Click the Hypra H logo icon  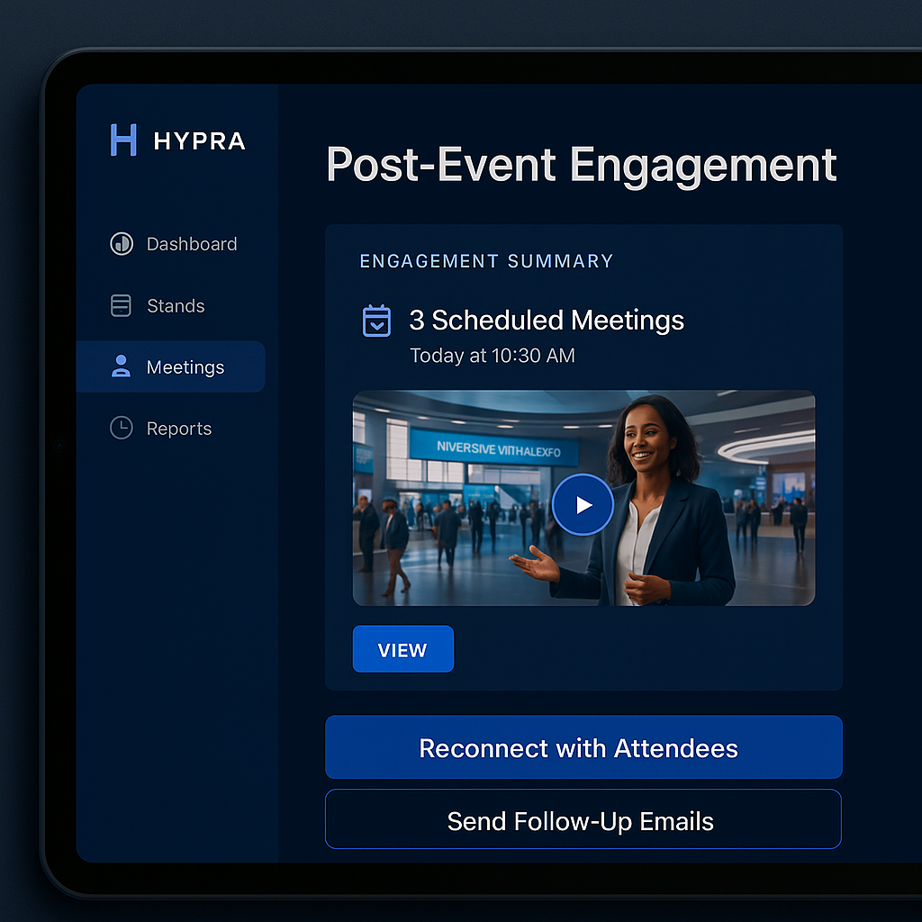tap(123, 140)
